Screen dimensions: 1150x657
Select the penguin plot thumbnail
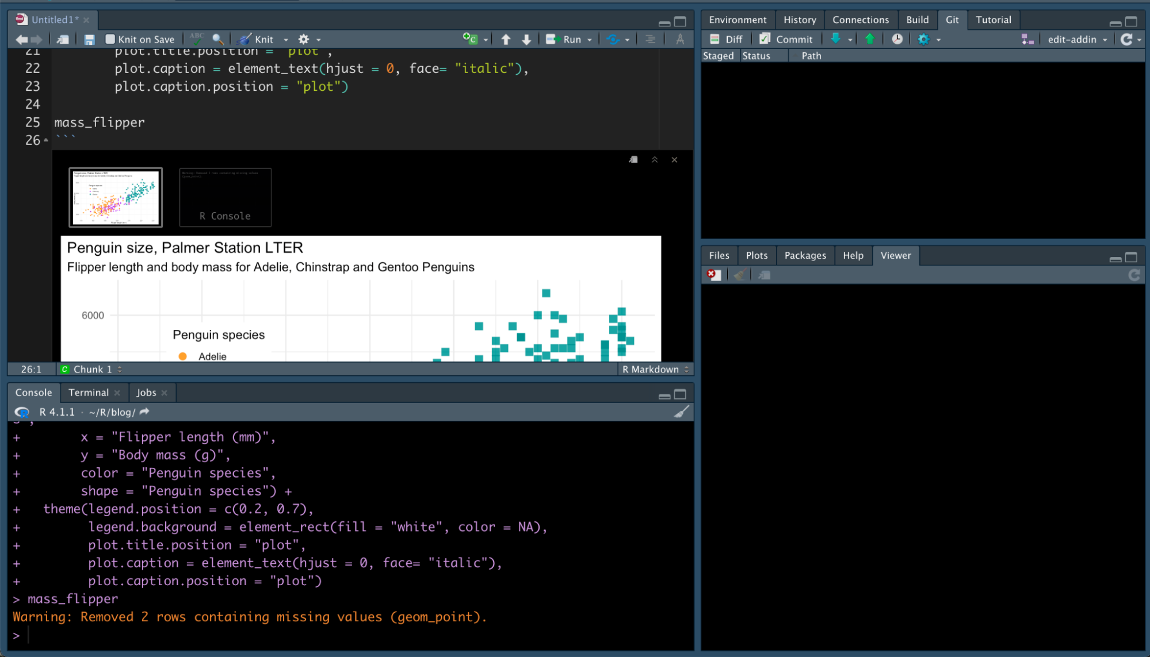[x=115, y=197]
